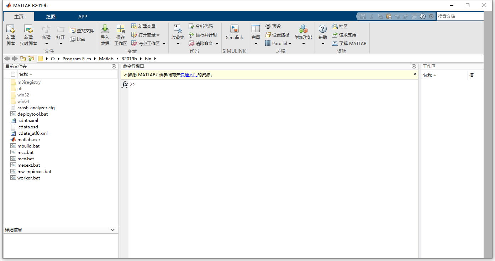Switch to the APP tab
This screenshot has width=495, height=261.
83,17
